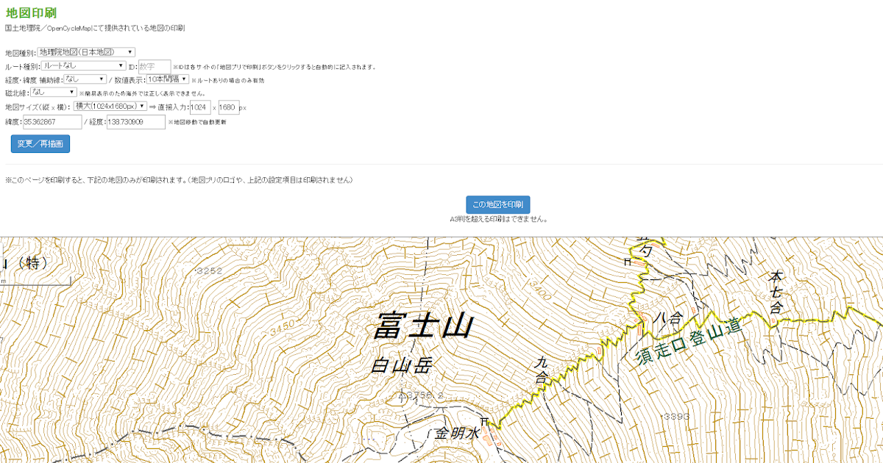Viewport: 883px width, 463px height.
Task: Focus the ID number input field
Action: tap(155, 67)
